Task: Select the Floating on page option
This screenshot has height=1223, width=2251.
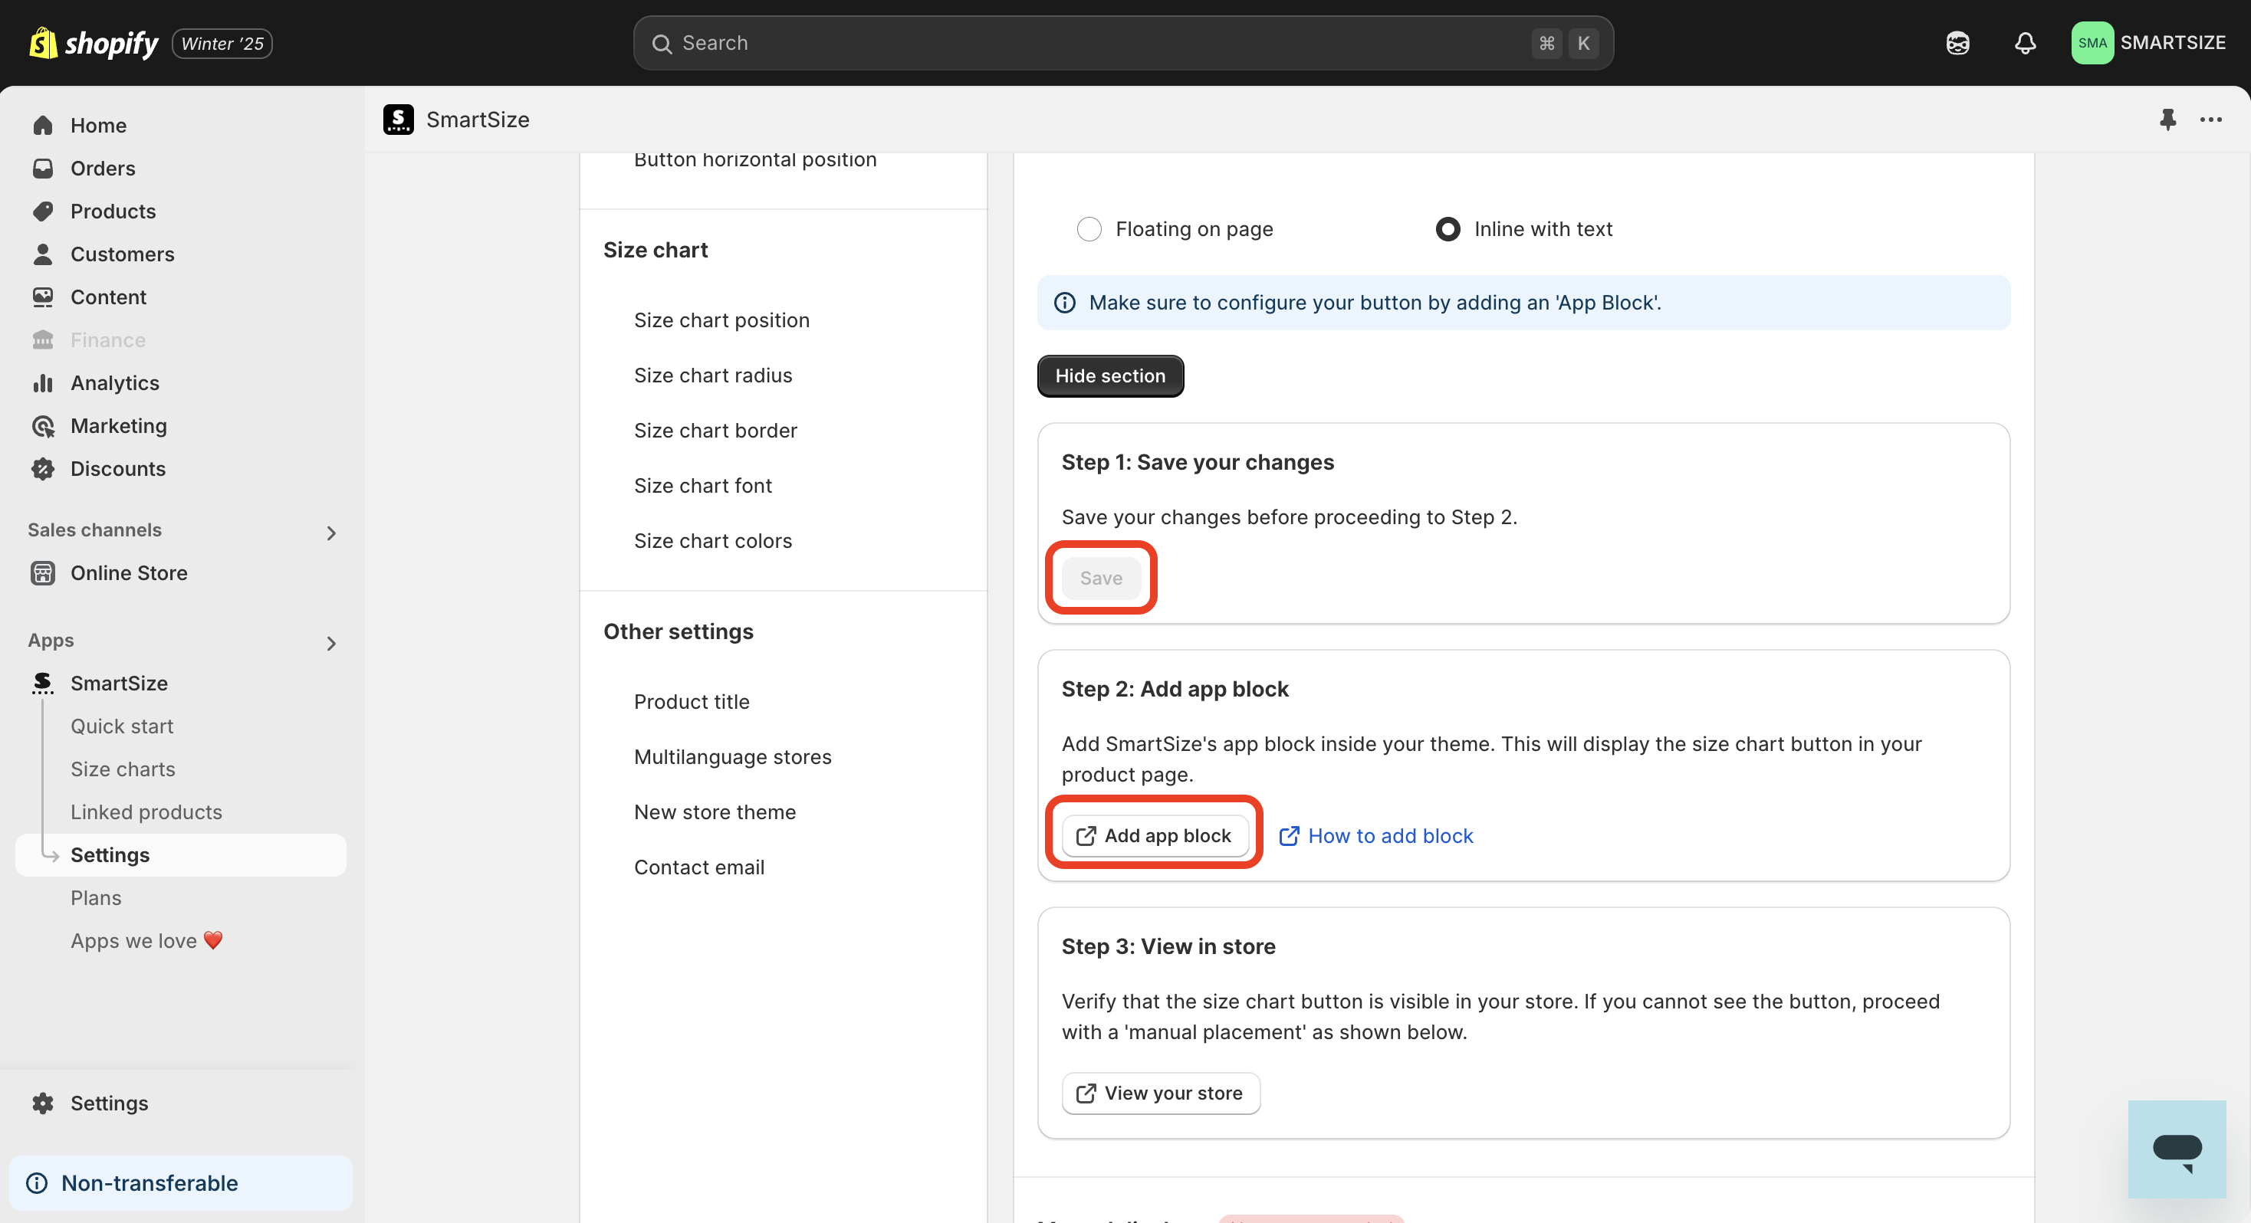Action: [x=1089, y=229]
